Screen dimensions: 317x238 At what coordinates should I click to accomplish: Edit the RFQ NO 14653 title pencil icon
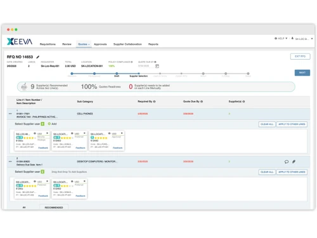(x=38, y=57)
